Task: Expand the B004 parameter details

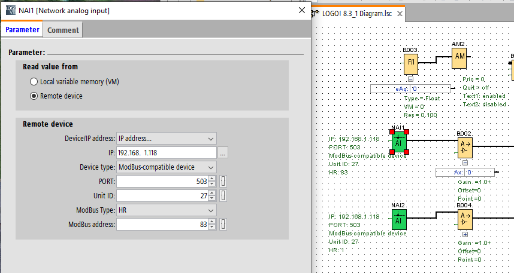Action: pyautogui.click(x=464, y=235)
